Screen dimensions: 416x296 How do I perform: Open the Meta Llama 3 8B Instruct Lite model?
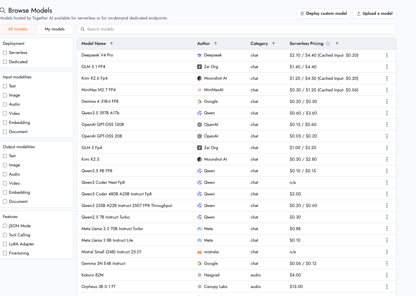coord(107,240)
